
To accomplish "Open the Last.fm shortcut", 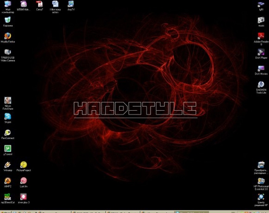I will [x=23, y=183].
